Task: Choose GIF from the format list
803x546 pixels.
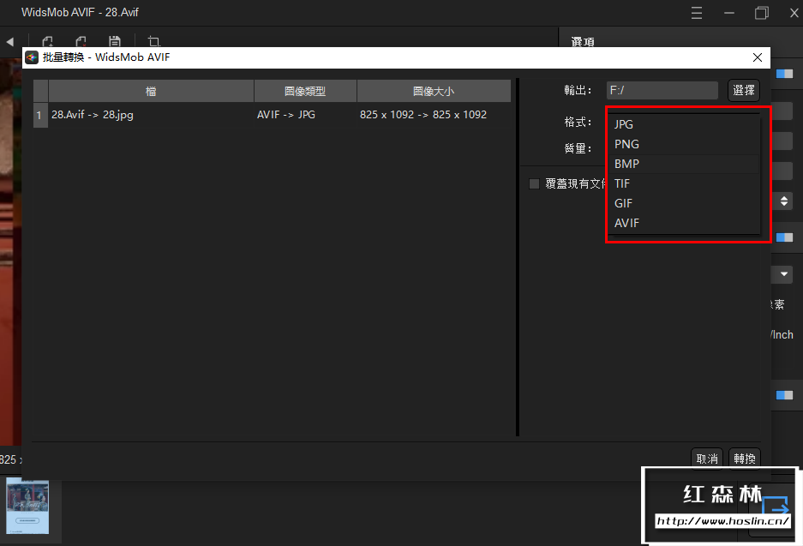Action: coord(684,203)
